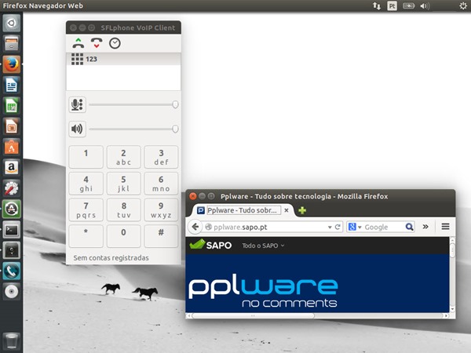Screen dimensions: 471x353
Task: Click the dialpad grid icon next to 123
Action: 77,59
